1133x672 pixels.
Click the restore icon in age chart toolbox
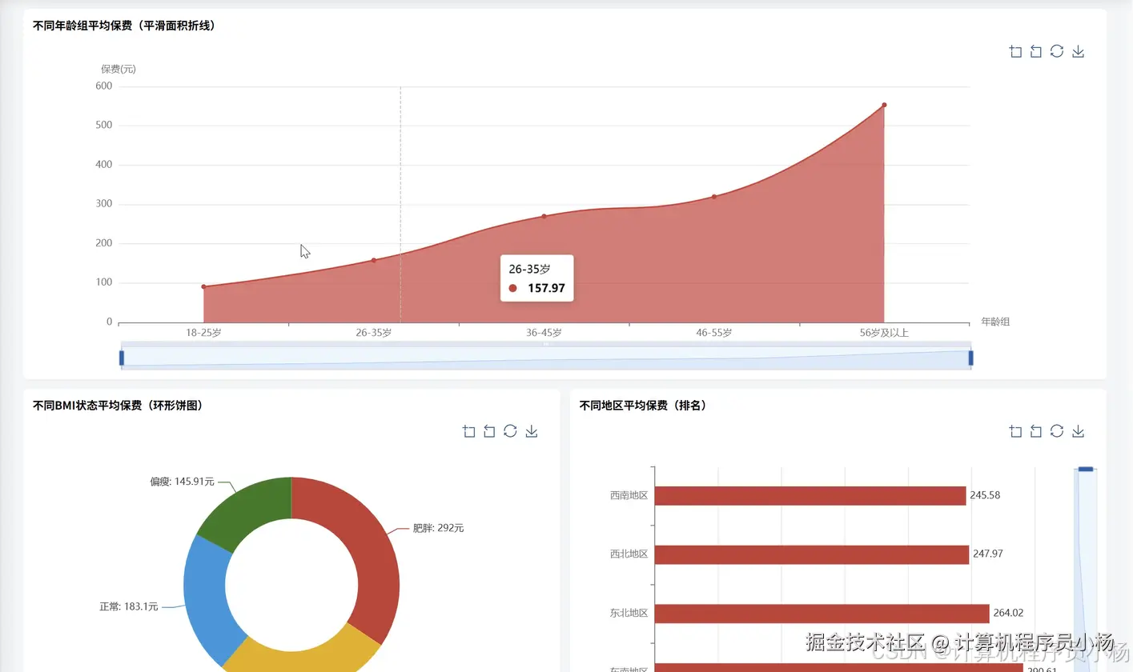[1057, 51]
